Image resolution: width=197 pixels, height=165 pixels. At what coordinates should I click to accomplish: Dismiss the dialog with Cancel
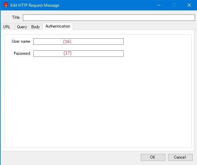tap(180, 157)
